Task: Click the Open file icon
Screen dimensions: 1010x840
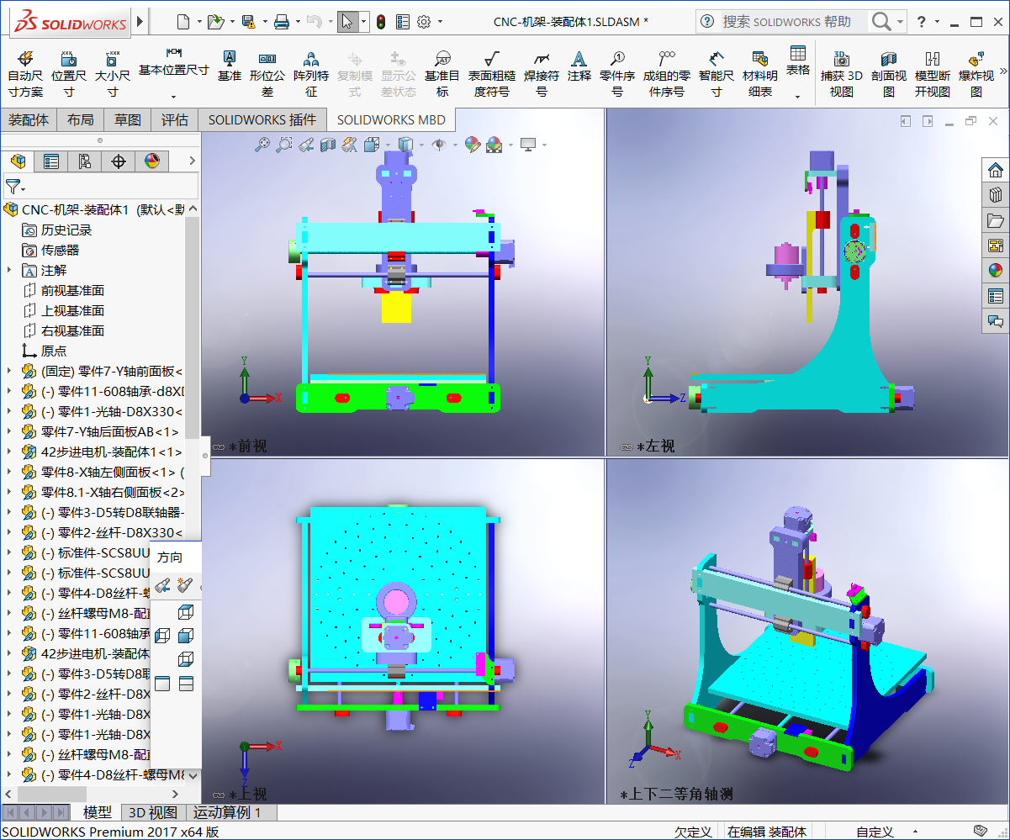Action: point(215,21)
